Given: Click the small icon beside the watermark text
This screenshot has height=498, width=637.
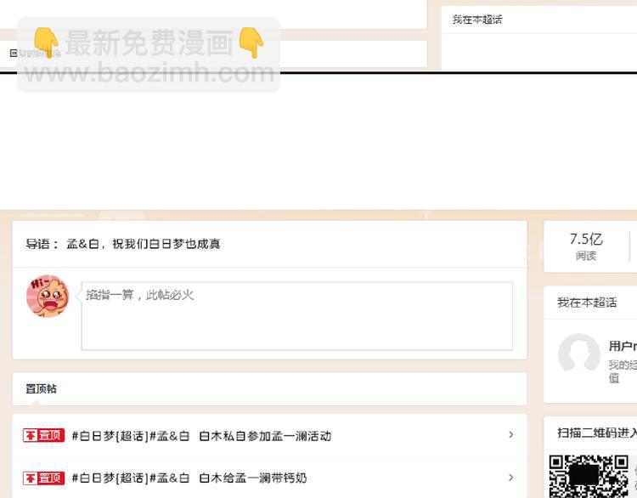Looking at the screenshot, I should pos(14,54).
